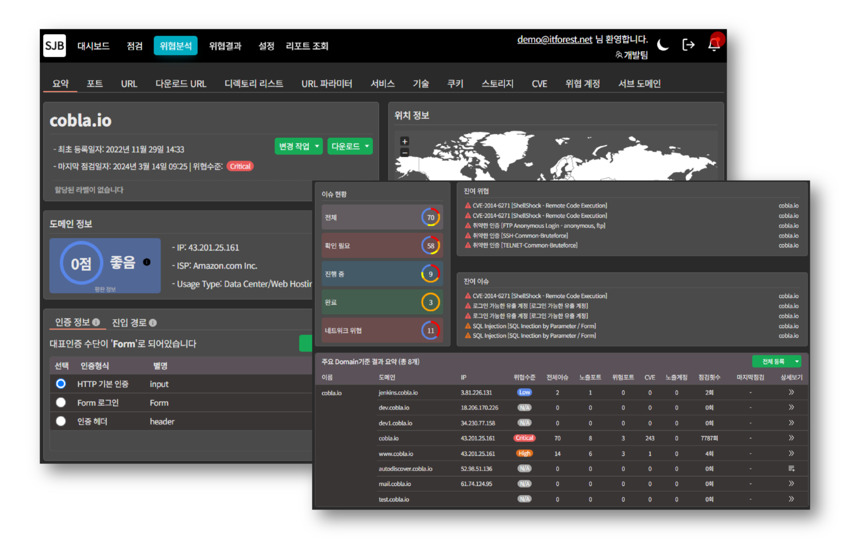This screenshot has width=850, height=539.
Task: Toggle dark mode with the moon icon
Action: pyautogui.click(x=662, y=45)
